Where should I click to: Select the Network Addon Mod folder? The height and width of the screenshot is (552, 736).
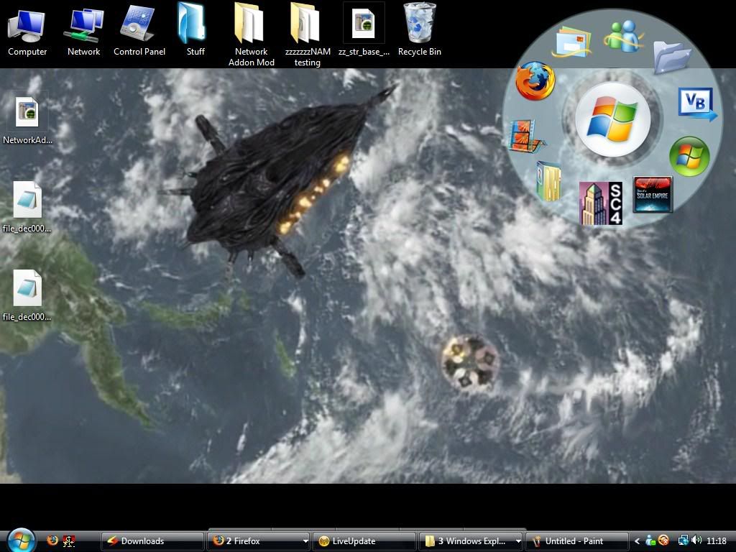pyautogui.click(x=251, y=34)
